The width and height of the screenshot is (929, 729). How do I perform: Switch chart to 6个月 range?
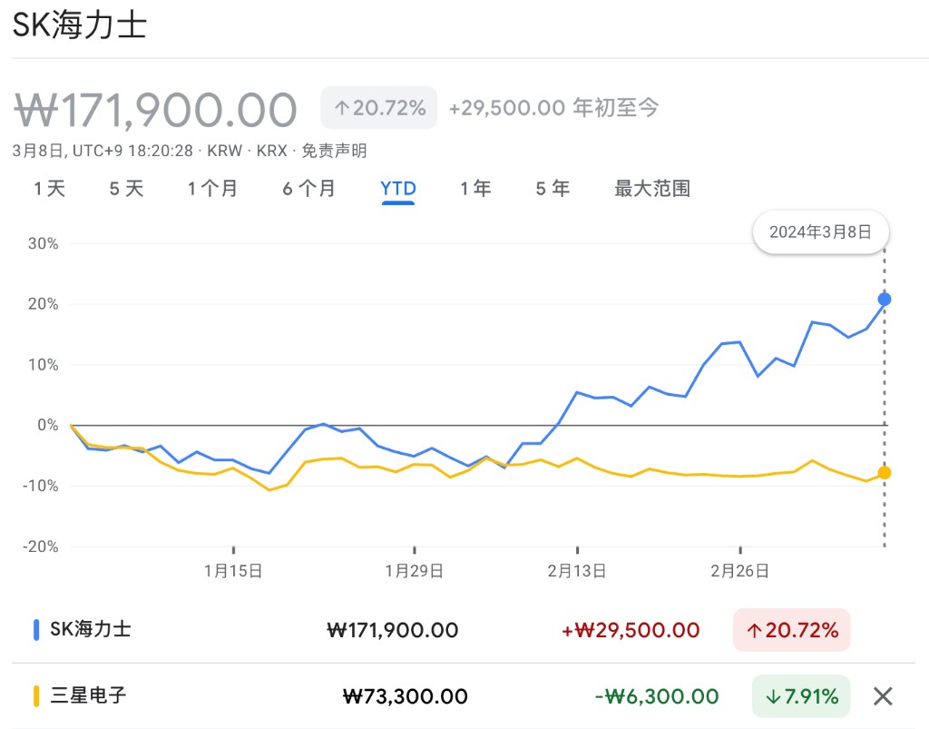click(x=308, y=189)
